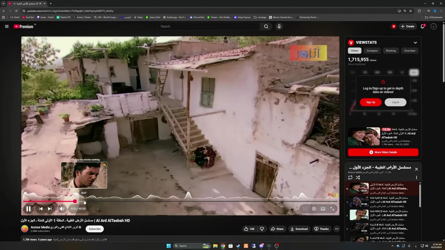Toggle theater mode
The image size is (445, 250).
tap(323, 209)
